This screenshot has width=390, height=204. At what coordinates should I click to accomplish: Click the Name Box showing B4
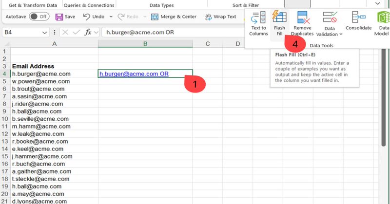click(26, 32)
